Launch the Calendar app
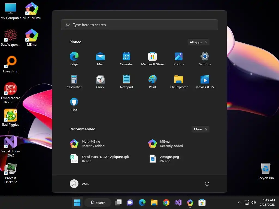Screen dimensions: 279x209 pos(126,59)
